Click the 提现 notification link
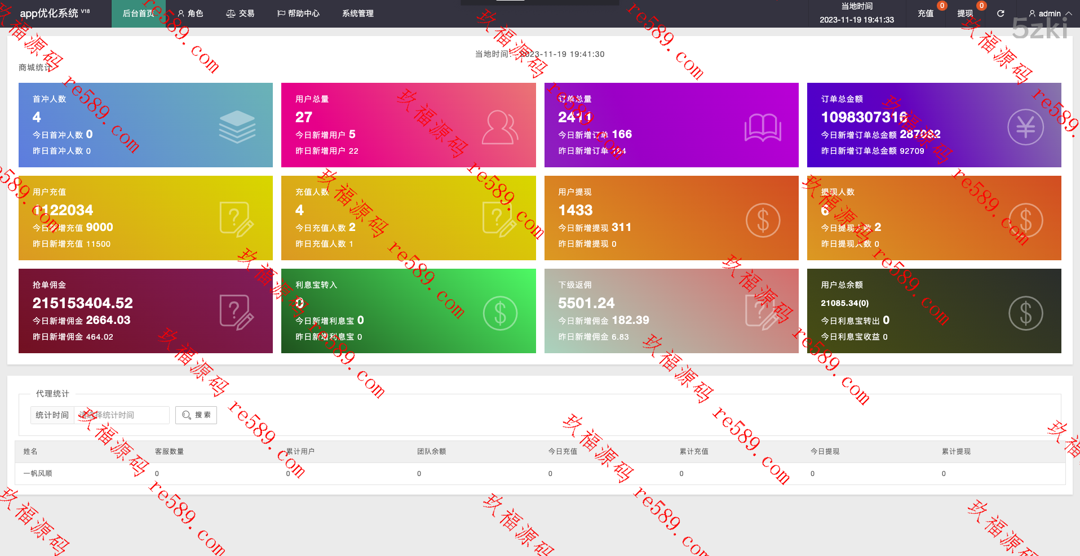Image resolution: width=1080 pixels, height=556 pixels. pyautogui.click(x=965, y=14)
